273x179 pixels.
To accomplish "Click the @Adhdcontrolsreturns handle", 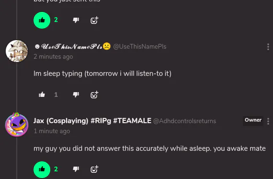I will (x=184, y=121).
